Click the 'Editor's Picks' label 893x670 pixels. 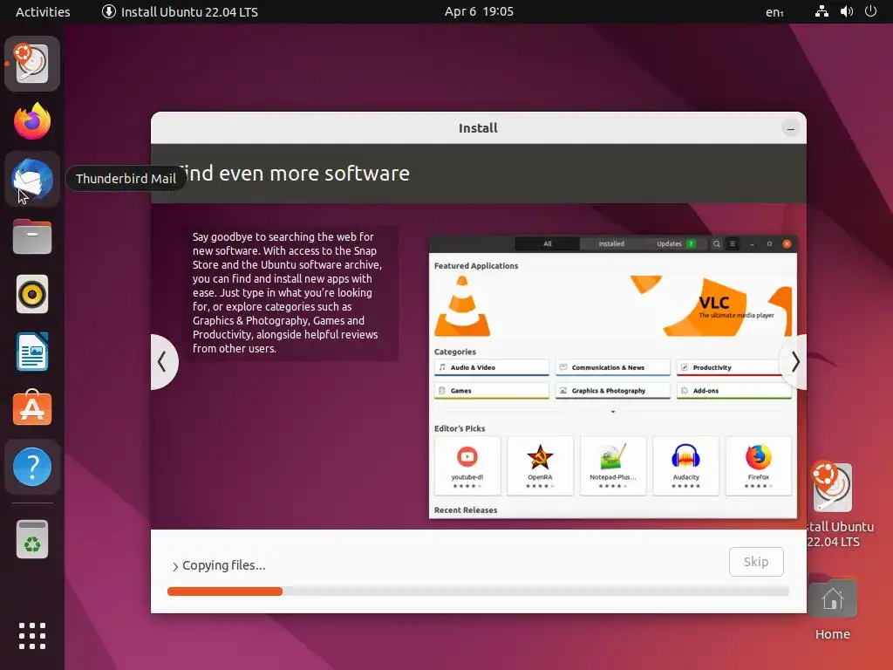[460, 428]
